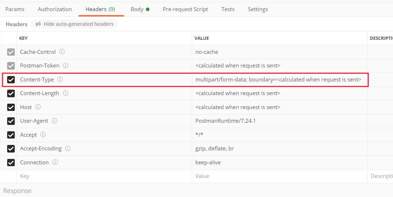
Task: Click info icon next to Postman-Token
Action: pyautogui.click(x=65, y=66)
